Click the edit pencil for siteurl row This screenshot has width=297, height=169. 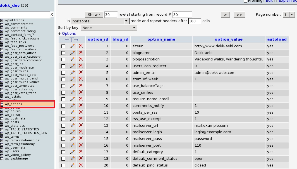(72, 46)
